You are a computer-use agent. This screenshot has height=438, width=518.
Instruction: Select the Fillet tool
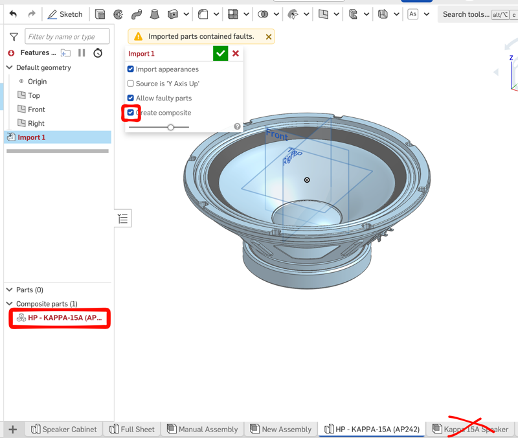point(203,14)
